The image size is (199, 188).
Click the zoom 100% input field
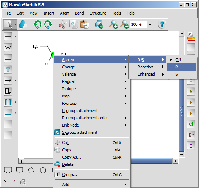[139, 24]
